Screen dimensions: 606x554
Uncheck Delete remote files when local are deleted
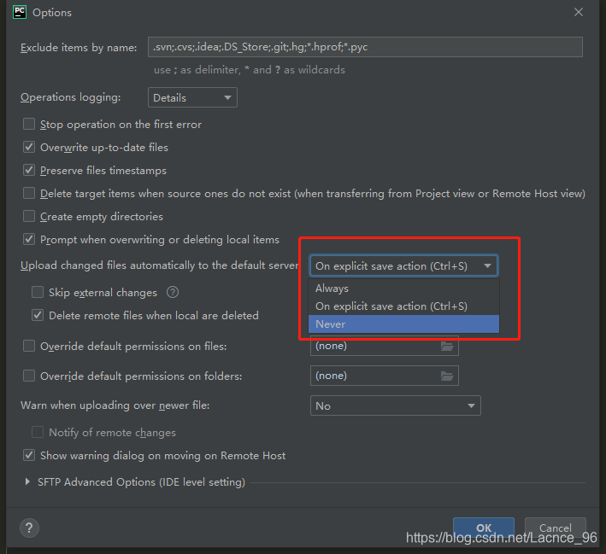click(38, 315)
